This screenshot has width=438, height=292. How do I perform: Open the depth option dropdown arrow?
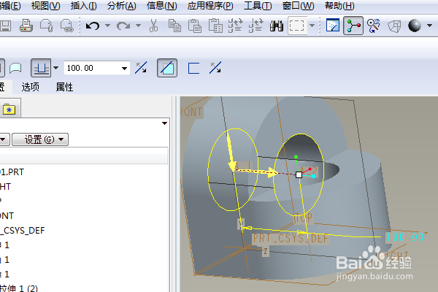[56, 68]
